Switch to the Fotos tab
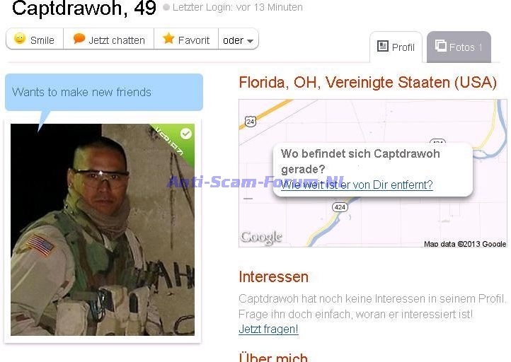511x362 pixels. pyautogui.click(x=459, y=47)
